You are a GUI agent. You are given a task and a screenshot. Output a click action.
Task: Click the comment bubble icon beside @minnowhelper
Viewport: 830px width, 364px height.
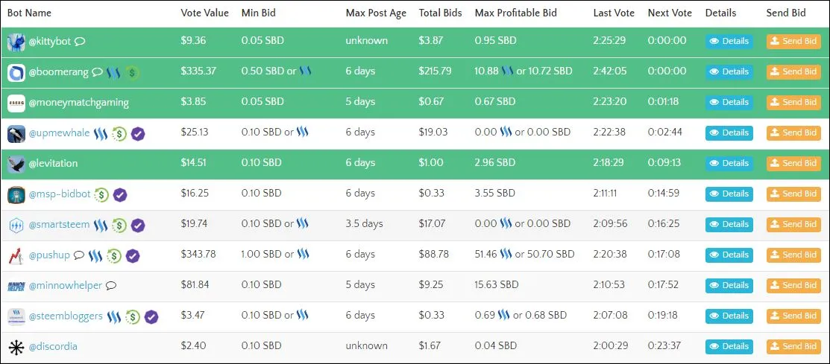coord(111,286)
